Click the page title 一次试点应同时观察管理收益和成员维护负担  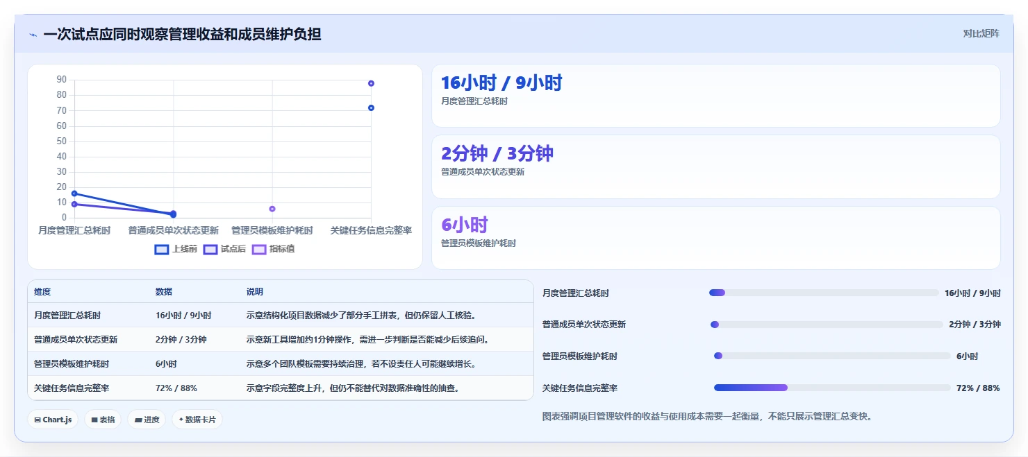pyautogui.click(x=182, y=34)
